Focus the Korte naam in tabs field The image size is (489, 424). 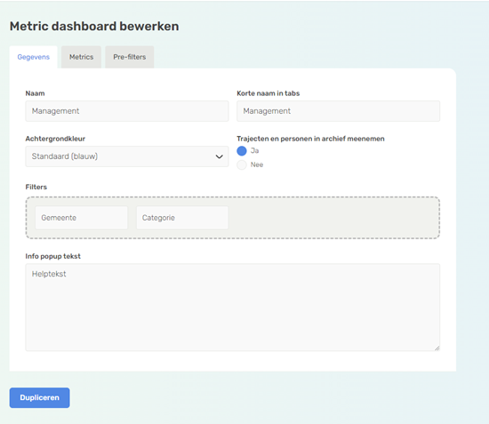pyautogui.click(x=339, y=111)
